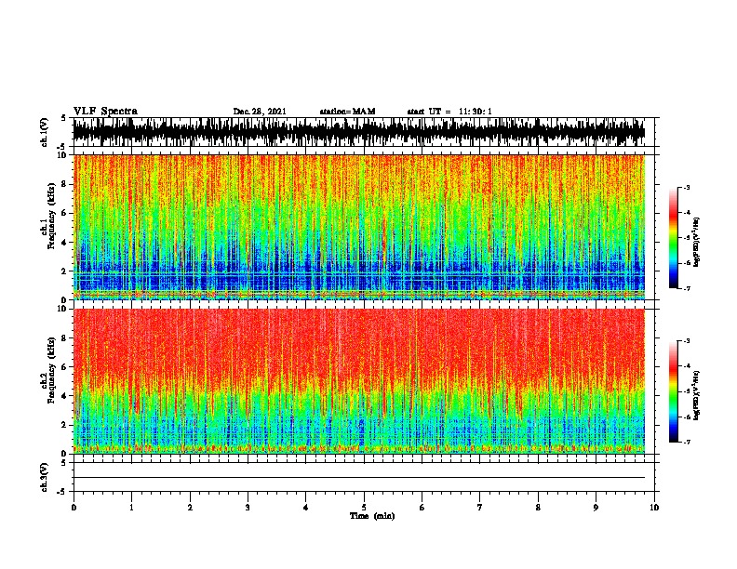Click the VLF Spectra title
Viewport: 737px width, 569px height.
105,112
